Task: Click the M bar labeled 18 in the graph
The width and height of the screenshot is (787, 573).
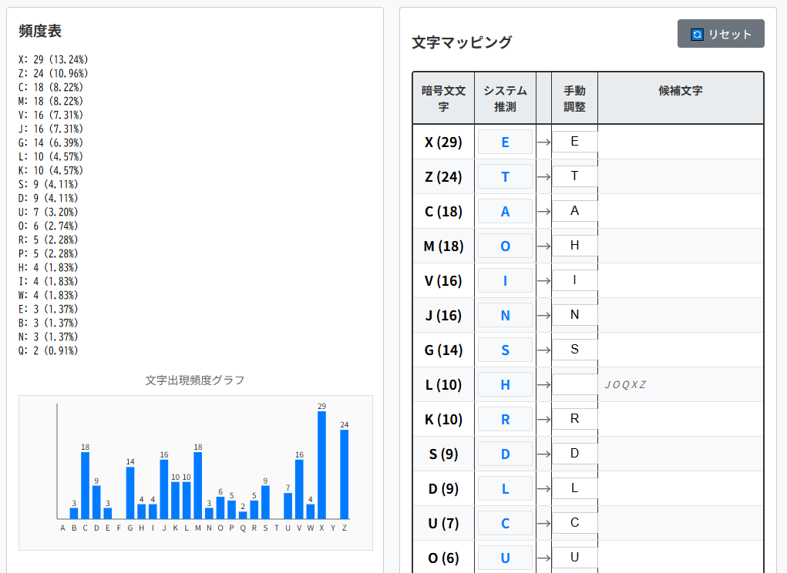Action: 198,485
